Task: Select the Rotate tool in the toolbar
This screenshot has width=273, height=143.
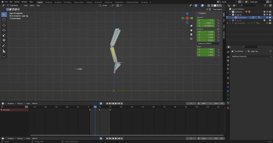Action: [4, 30]
